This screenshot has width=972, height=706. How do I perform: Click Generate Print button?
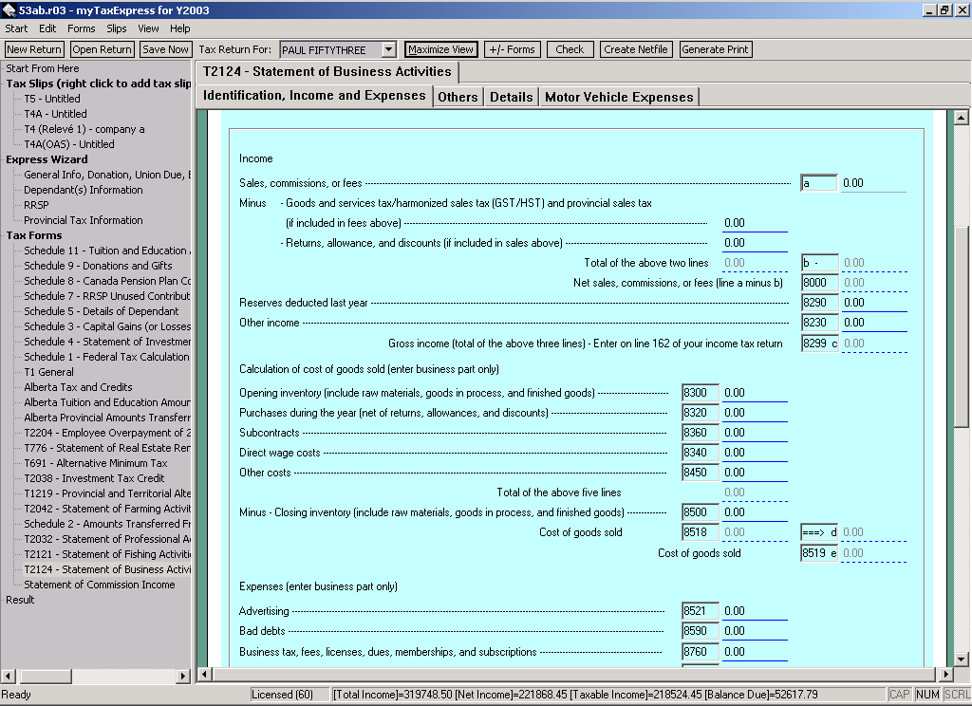pyautogui.click(x=716, y=49)
